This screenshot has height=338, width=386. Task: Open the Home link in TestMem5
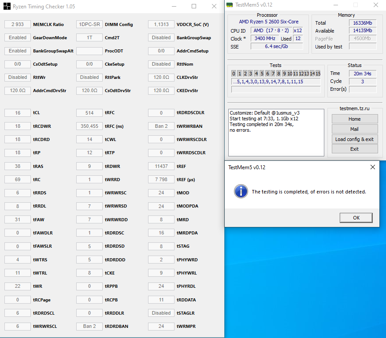click(x=354, y=119)
